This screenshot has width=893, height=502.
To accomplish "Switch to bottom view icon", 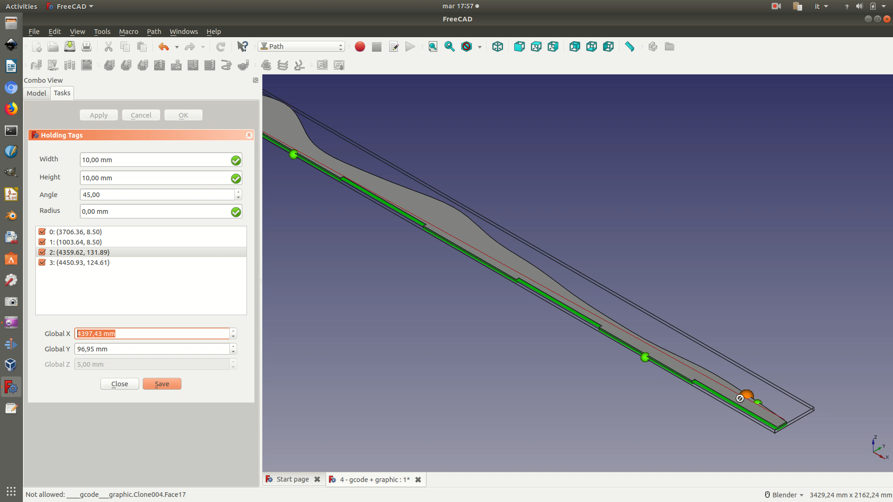I will [x=591, y=46].
